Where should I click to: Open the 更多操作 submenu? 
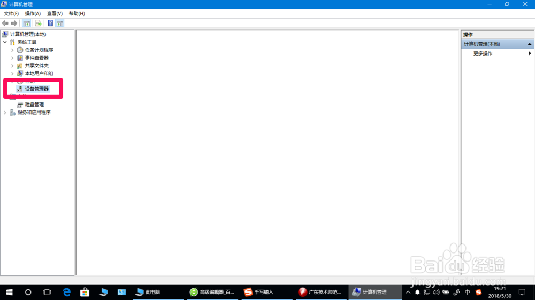tap(483, 53)
